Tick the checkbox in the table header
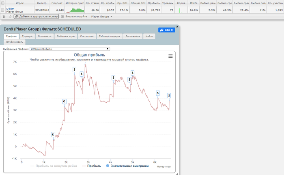Image resolution: width=284 pixels, height=175 pixels. pos(2,3)
